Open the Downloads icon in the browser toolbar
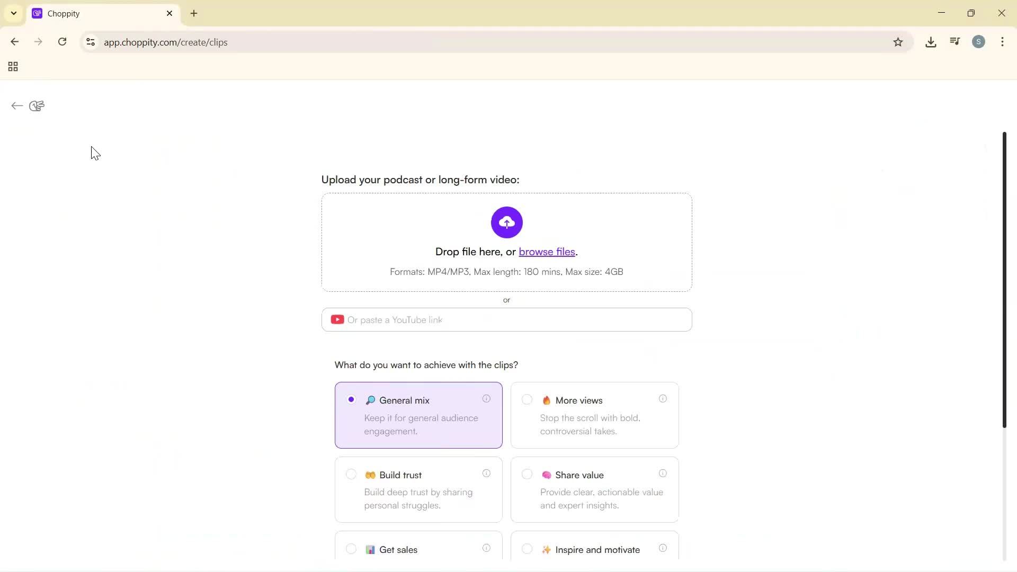 [931, 42]
